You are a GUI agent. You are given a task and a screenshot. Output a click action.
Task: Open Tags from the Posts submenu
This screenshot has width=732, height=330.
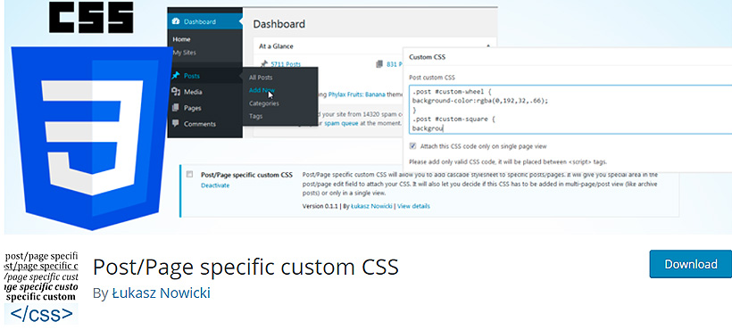[x=255, y=116]
